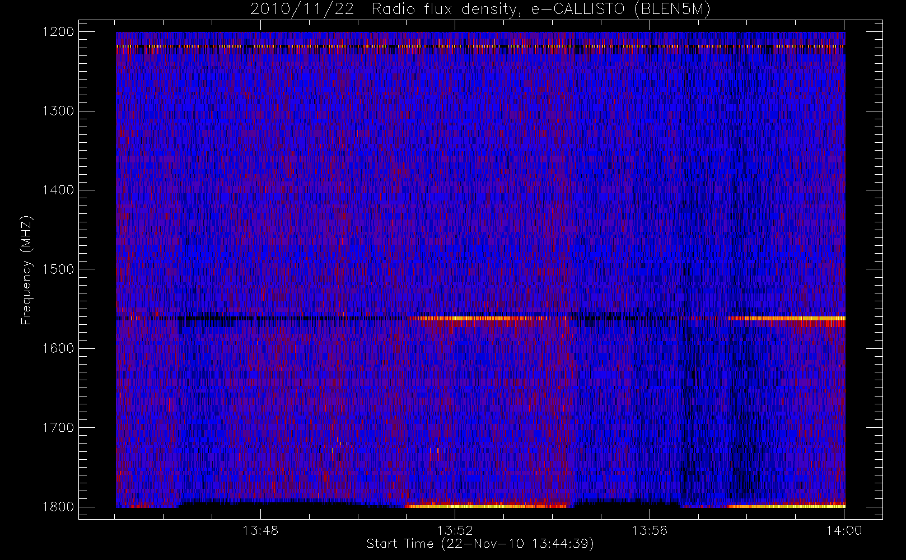Click the 1200 frequency tick label

click(x=58, y=31)
